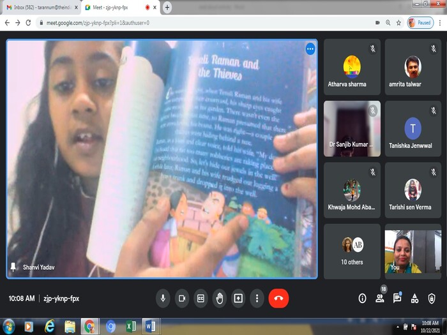Go back in browser history
This screenshot has height=335, width=447.
point(7,23)
